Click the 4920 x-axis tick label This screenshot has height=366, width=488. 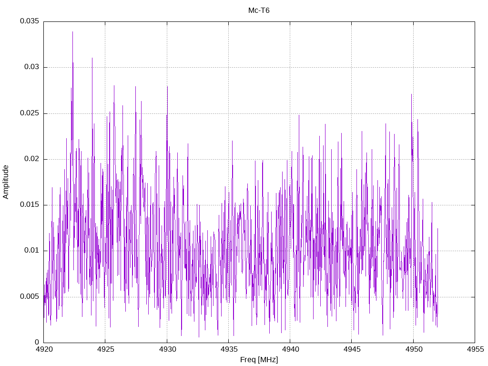coord(43,349)
